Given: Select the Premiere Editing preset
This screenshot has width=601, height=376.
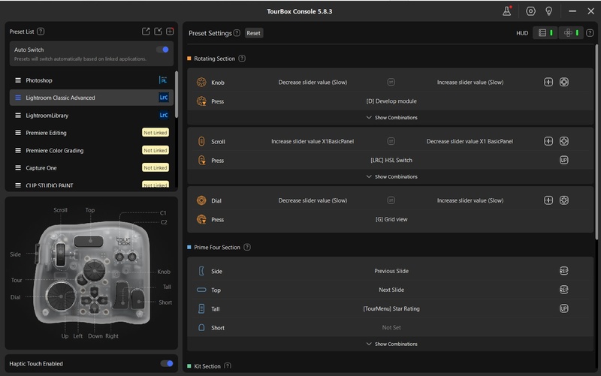Looking at the screenshot, I should [x=46, y=133].
